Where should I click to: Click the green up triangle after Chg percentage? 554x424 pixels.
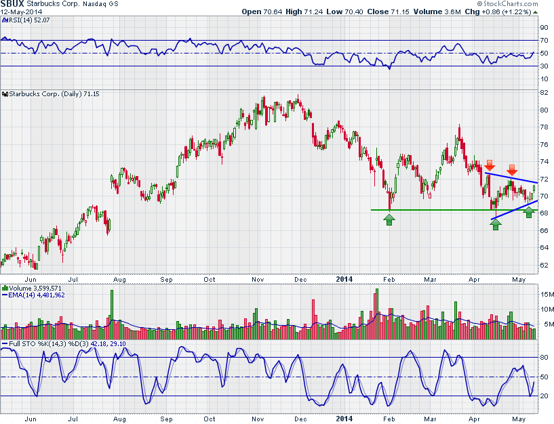point(535,12)
